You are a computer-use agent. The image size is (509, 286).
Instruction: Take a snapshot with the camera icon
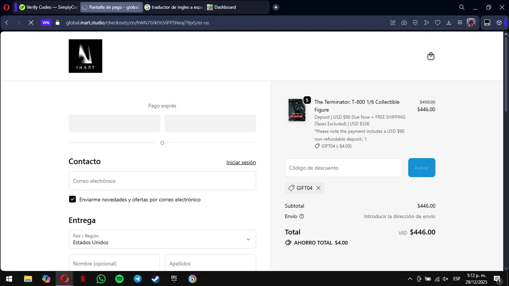404,23
